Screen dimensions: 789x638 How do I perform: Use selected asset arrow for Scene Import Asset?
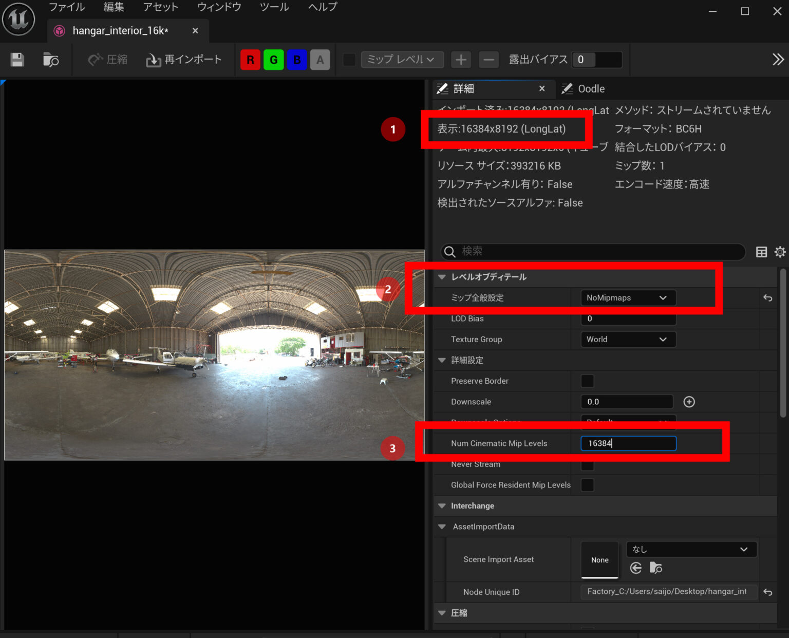pos(636,568)
